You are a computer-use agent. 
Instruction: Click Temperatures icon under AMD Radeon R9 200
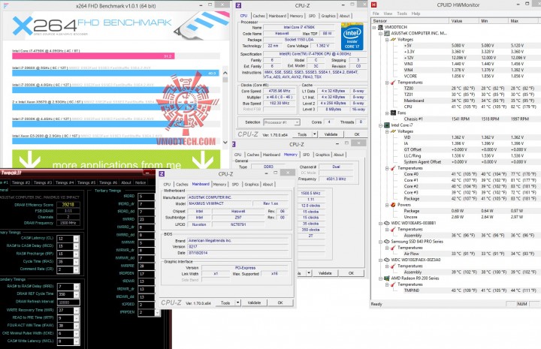[x=393, y=284]
